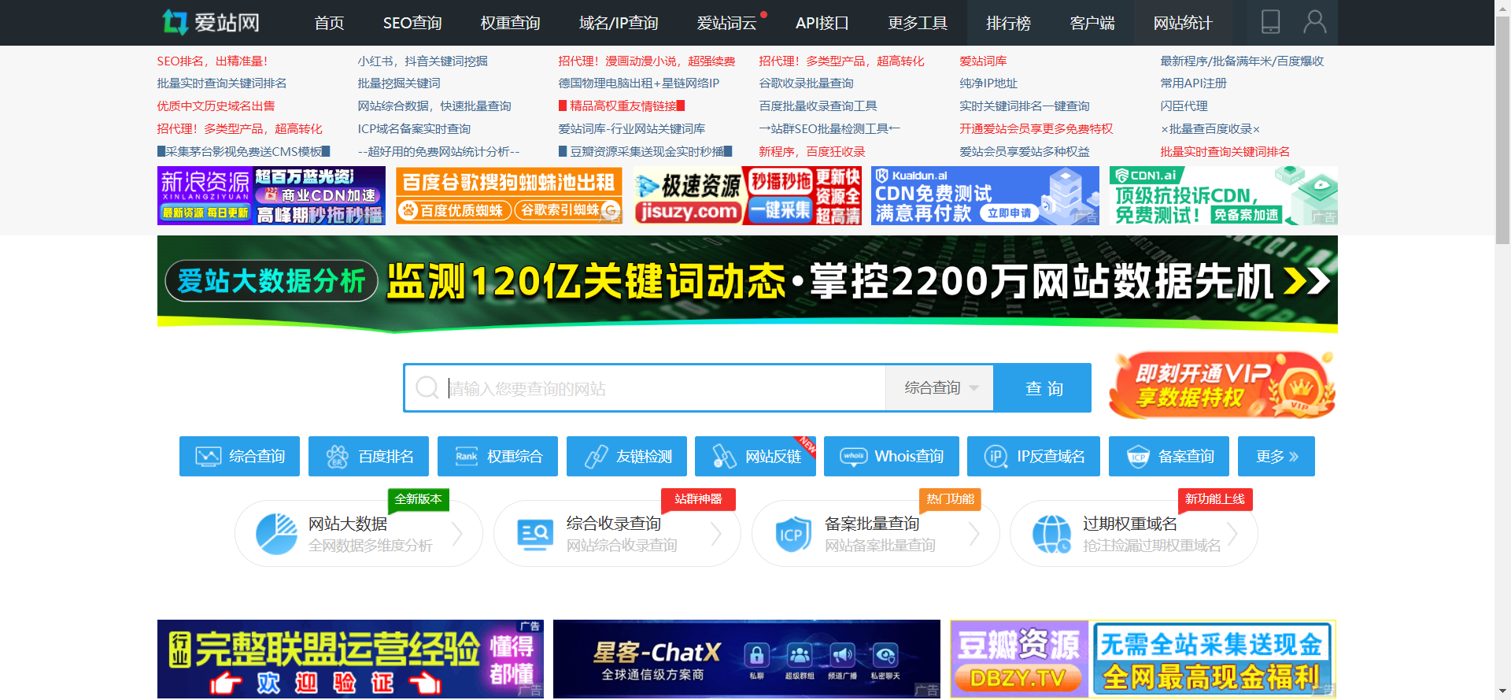Click the 爱站网 logo

211,22
